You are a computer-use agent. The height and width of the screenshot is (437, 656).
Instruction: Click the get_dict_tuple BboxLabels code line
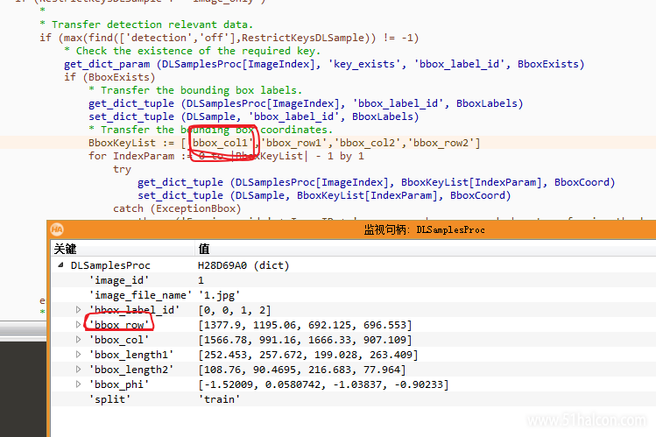coord(306,103)
